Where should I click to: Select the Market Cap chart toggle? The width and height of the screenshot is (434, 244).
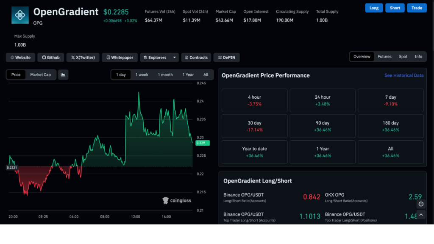pyautogui.click(x=40, y=75)
